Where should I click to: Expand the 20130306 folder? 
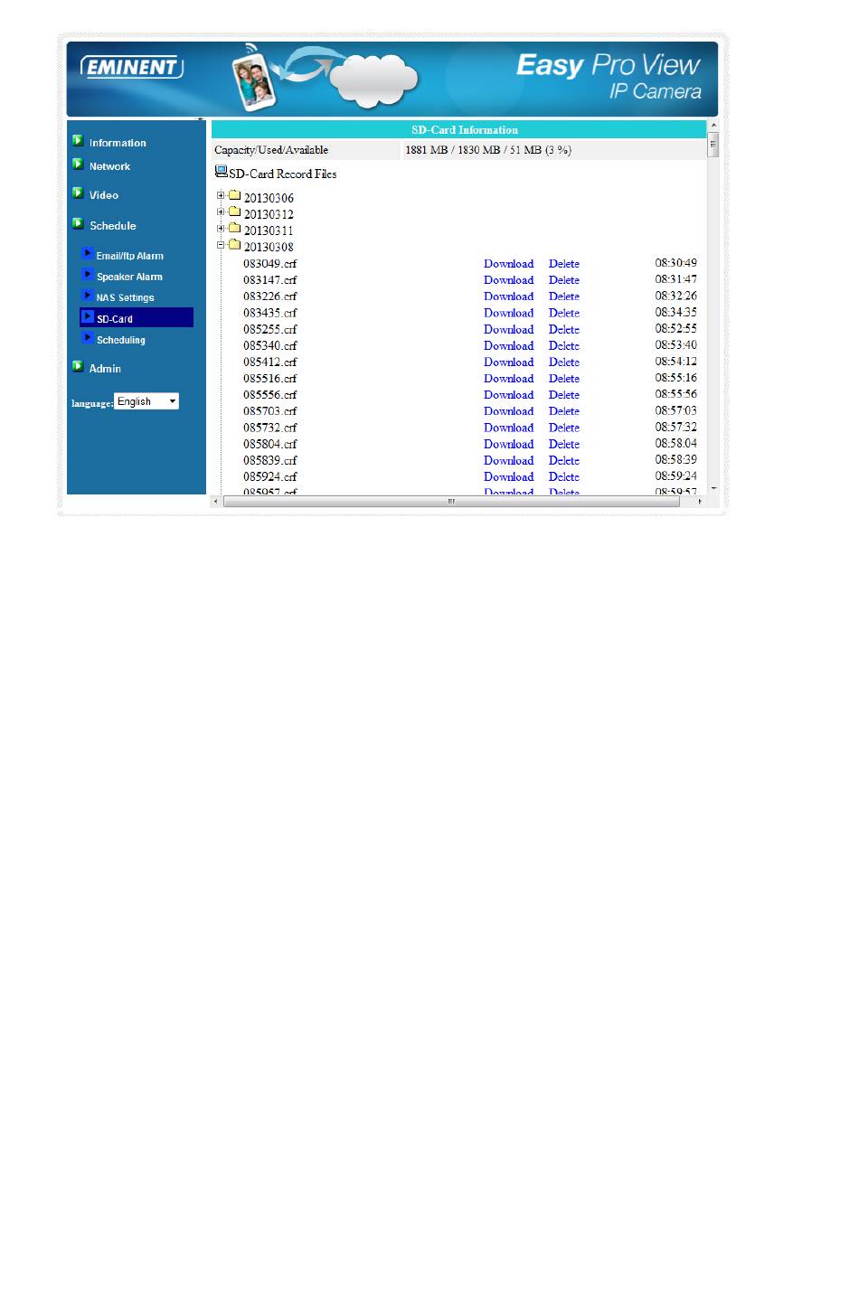221,196
